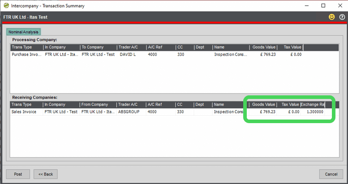Select the Purchase Invoice row
Screen dimensions: 348x184
tap(174, 54)
